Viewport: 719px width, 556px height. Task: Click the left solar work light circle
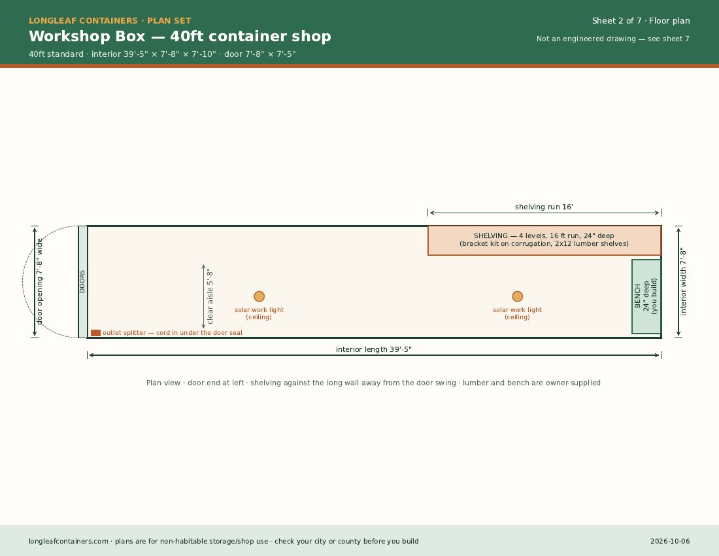(259, 296)
